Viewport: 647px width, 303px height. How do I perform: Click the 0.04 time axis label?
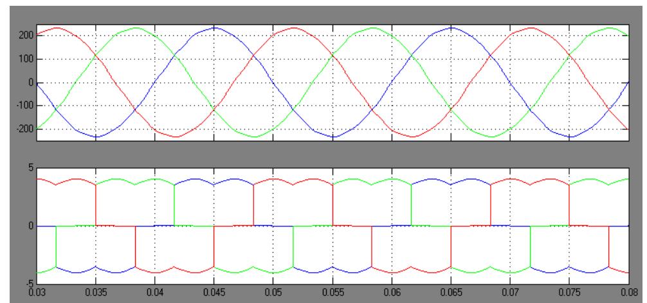coord(155,292)
